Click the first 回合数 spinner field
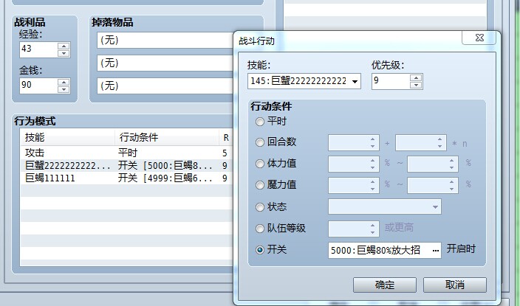520x306 pixels. (354, 143)
